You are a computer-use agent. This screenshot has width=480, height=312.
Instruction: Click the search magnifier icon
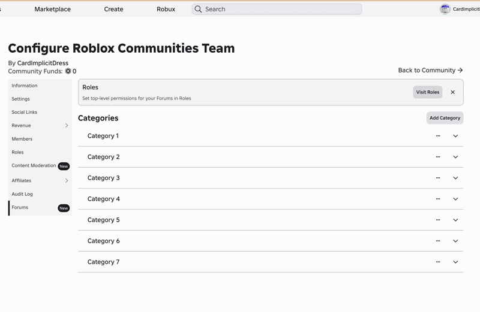[199, 9]
